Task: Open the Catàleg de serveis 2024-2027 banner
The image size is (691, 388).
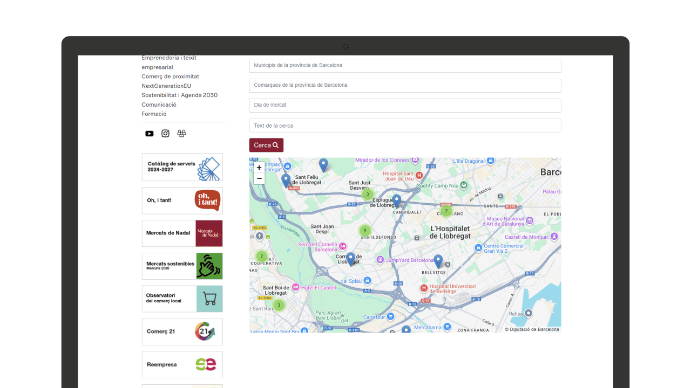Action: point(182,167)
